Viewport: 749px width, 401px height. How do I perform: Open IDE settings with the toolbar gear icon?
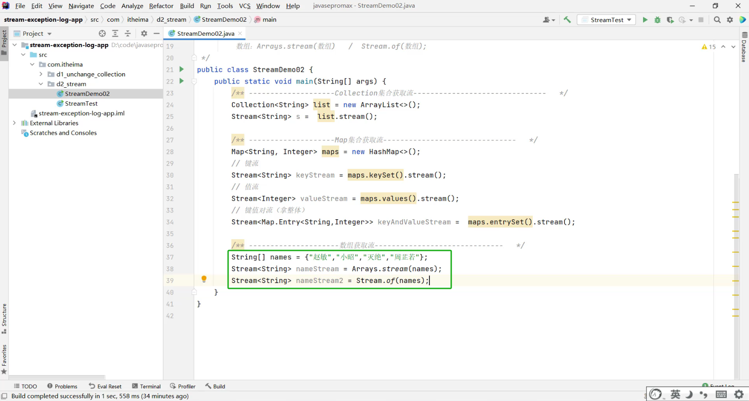tap(730, 20)
